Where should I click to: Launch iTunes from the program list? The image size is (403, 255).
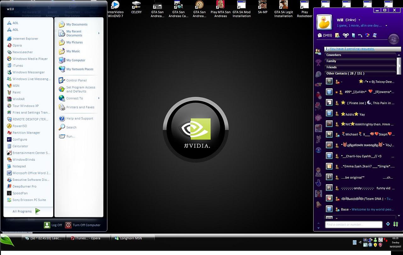(x=15, y=65)
